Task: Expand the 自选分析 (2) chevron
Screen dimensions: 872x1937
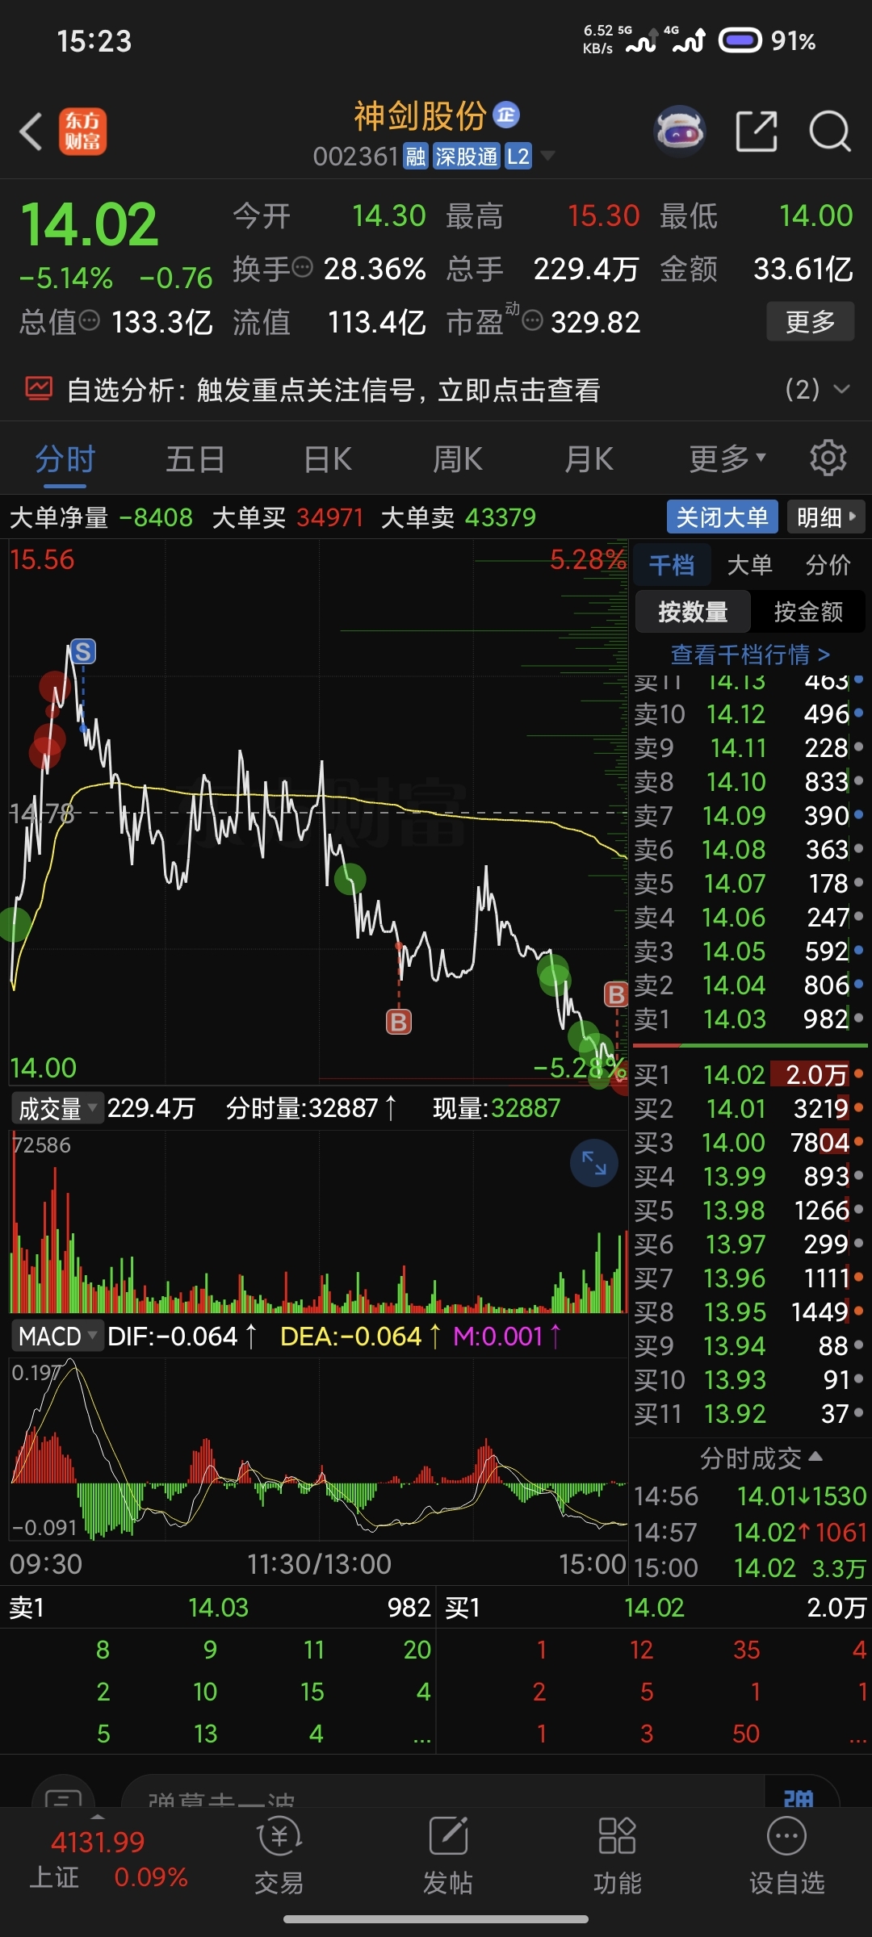Action: pyautogui.click(x=841, y=389)
